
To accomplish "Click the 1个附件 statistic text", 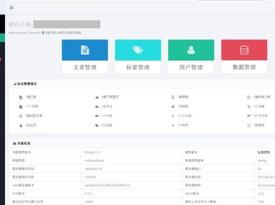I will [183, 125].
